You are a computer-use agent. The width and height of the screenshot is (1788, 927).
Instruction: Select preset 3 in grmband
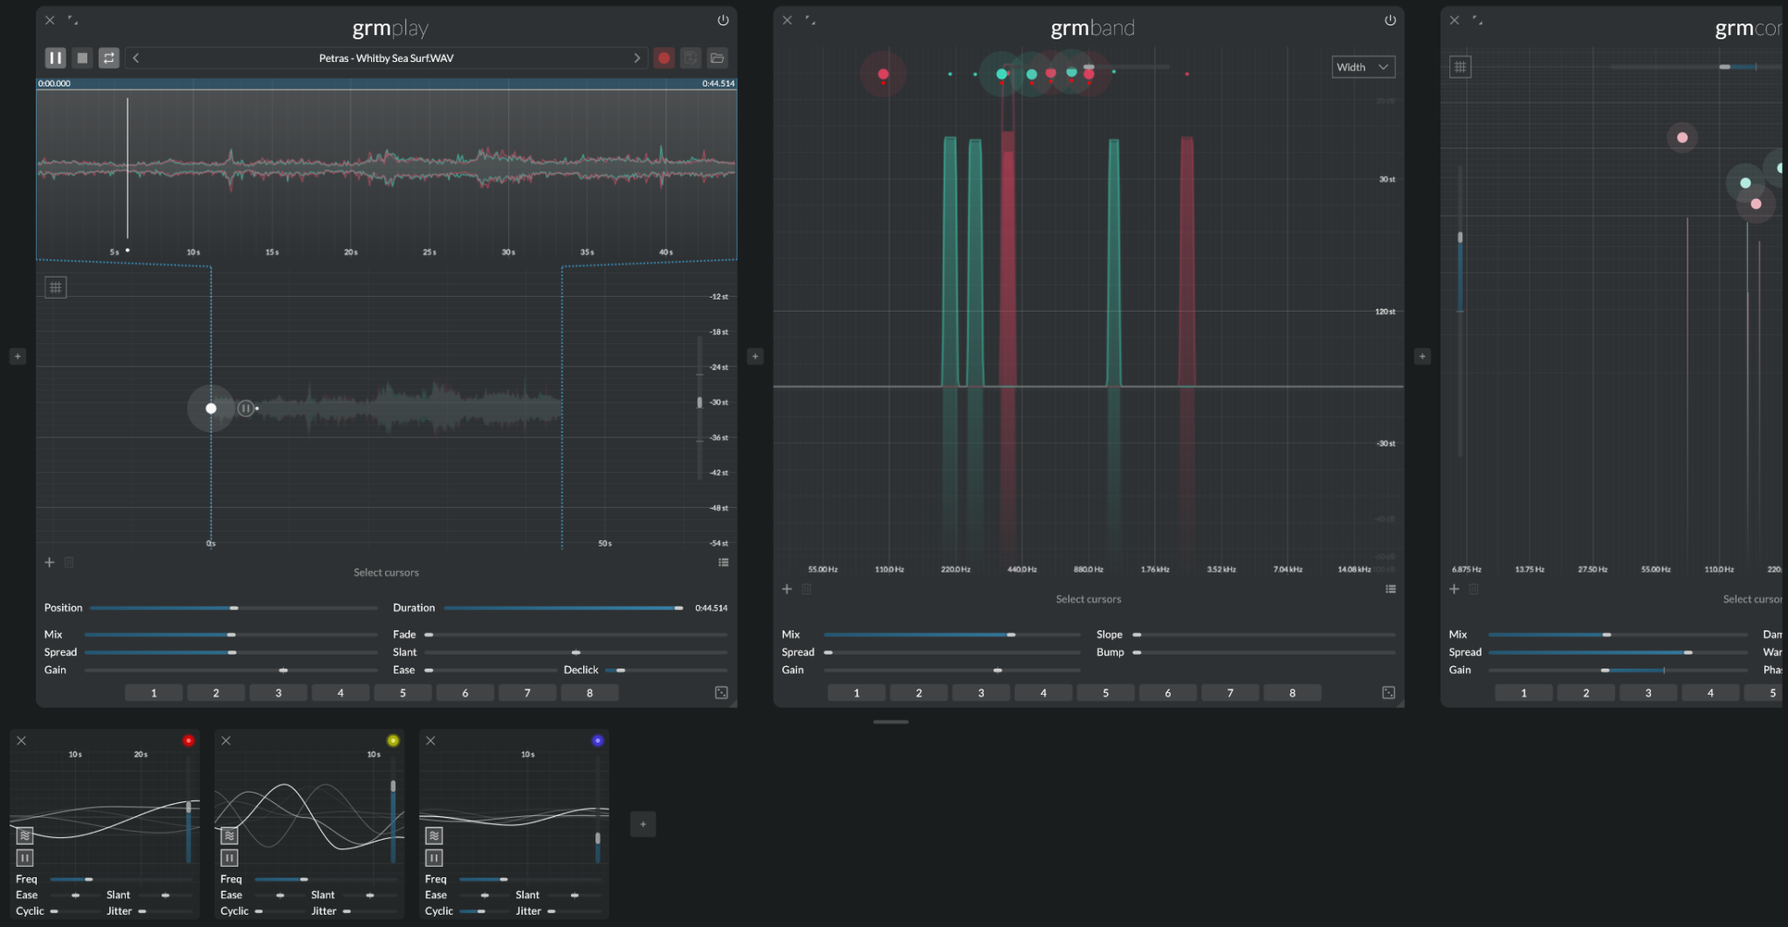(x=980, y=693)
